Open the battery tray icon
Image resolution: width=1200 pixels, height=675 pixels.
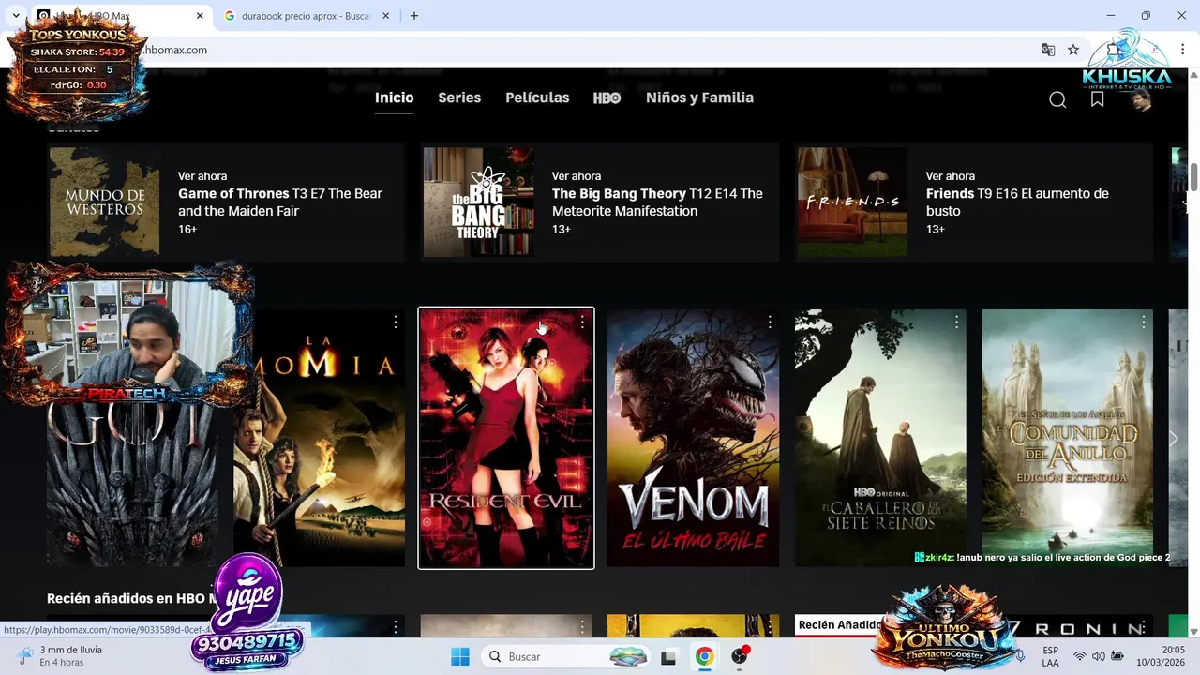(1117, 656)
